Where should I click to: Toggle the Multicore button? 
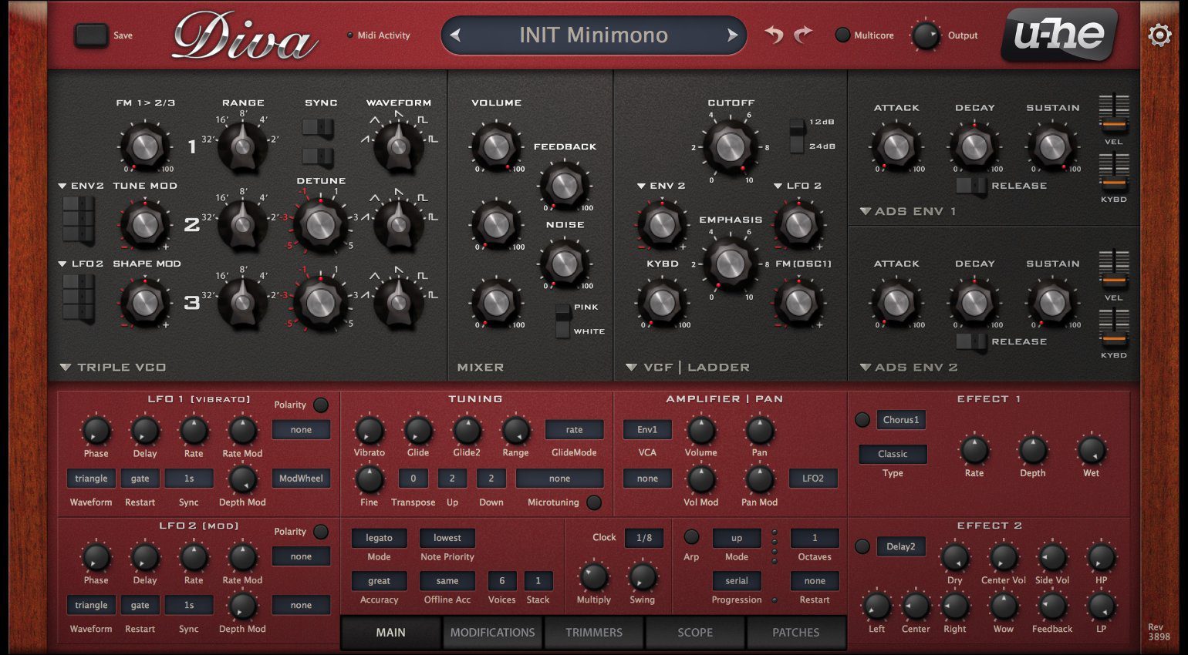(x=842, y=35)
